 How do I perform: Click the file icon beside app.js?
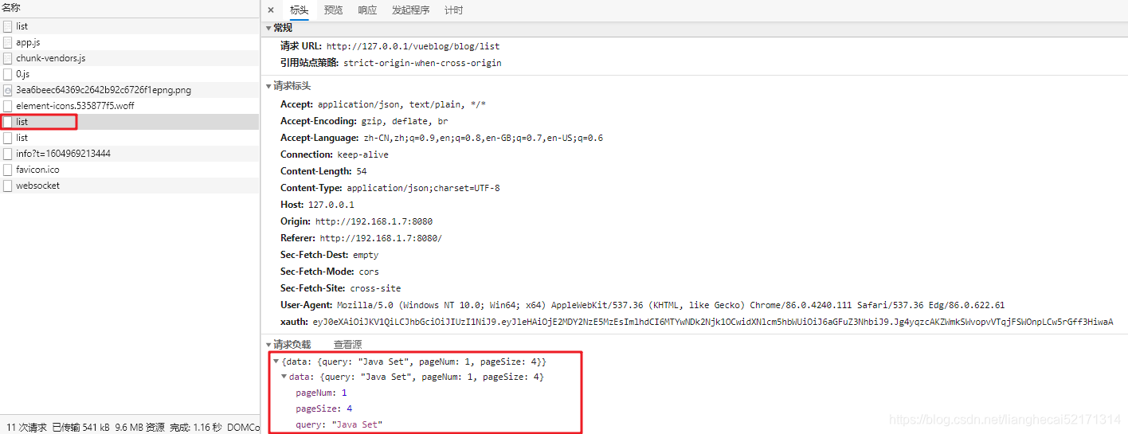click(8, 42)
